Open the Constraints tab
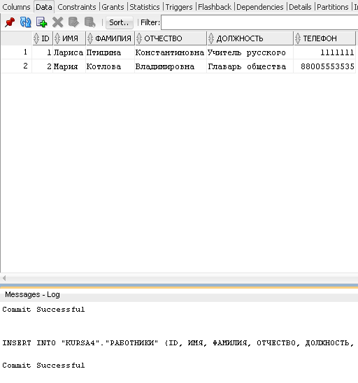The image size is (358, 383). coord(77,7)
